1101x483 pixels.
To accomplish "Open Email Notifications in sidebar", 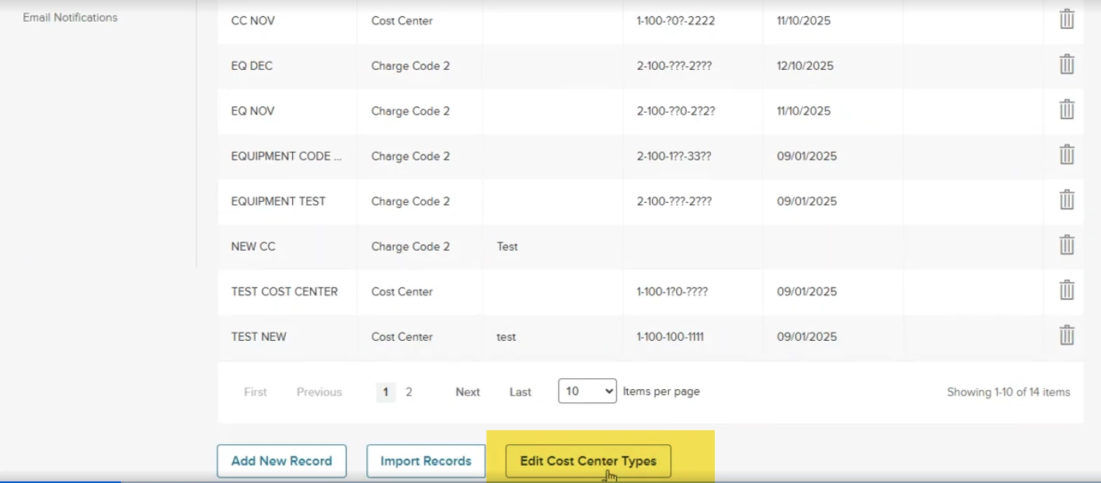I will click(x=70, y=17).
